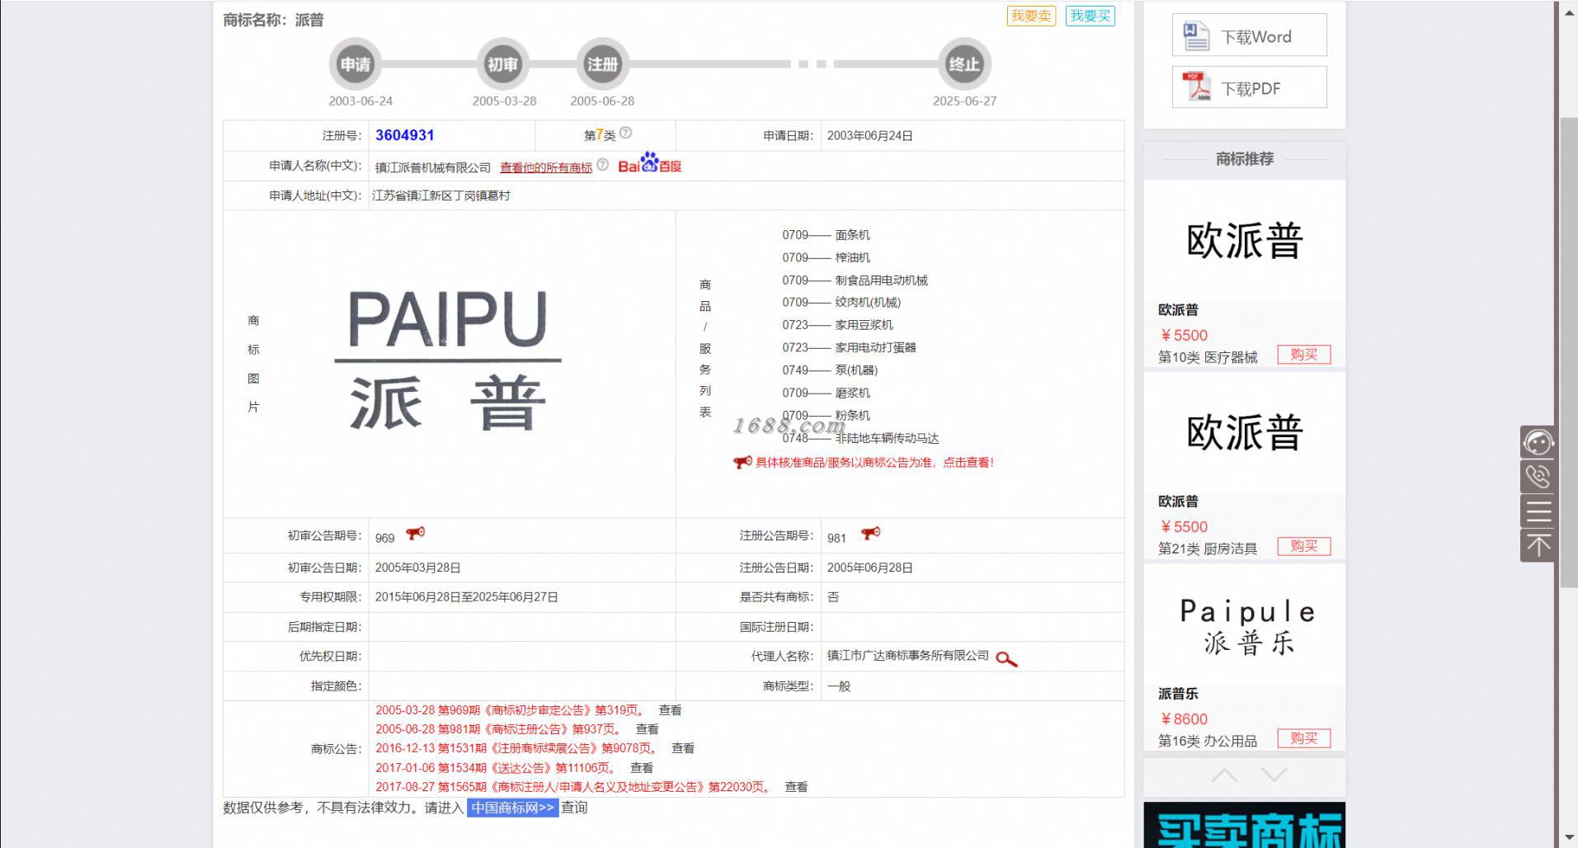
Task: Click registration number 3604931
Action: pyautogui.click(x=404, y=135)
